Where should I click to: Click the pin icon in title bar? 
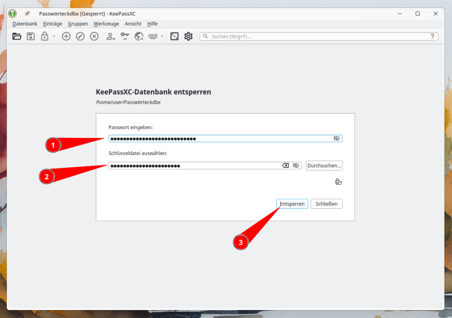(x=27, y=14)
